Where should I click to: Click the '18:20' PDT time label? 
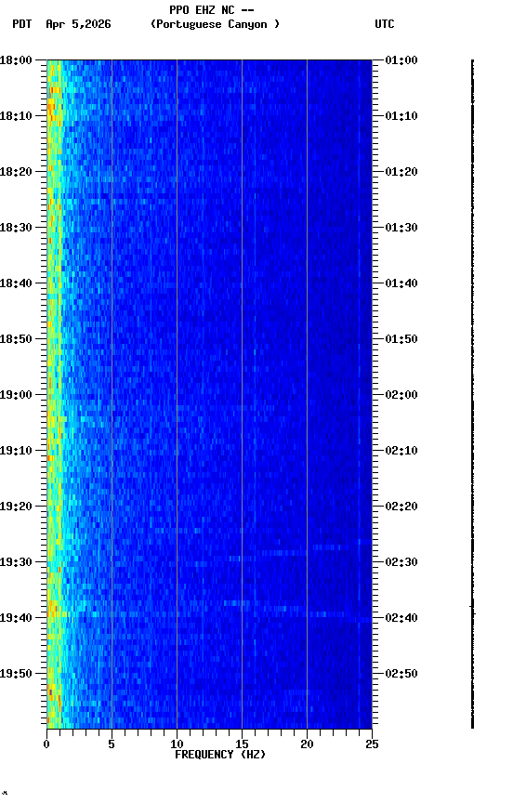click(x=16, y=172)
